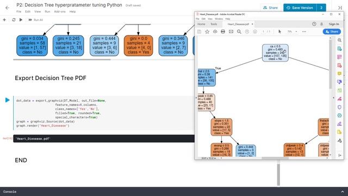Screen dimensions: 348x196
Task: Click the notebook Share button
Action: [x=270, y=8]
